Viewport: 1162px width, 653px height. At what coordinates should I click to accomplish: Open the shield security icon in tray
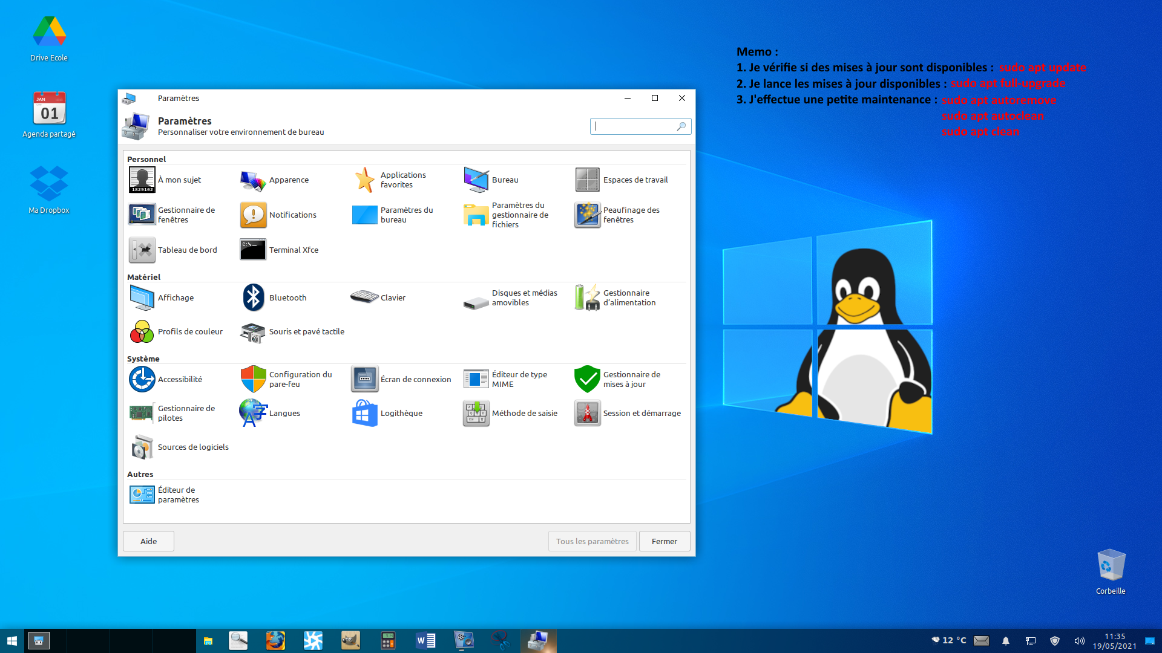pos(1055,641)
